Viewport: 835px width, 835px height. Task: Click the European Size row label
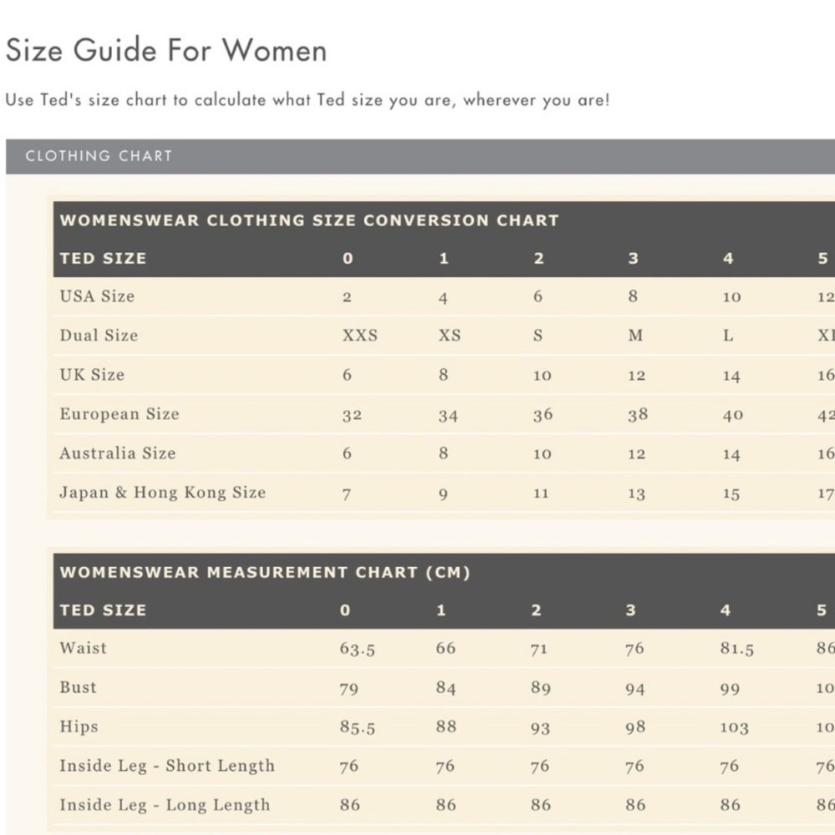coord(119,414)
